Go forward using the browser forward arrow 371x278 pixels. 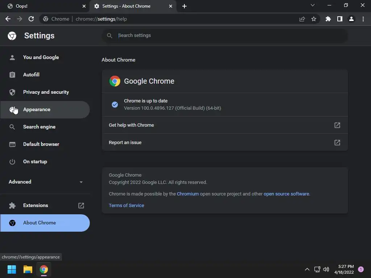[x=20, y=19]
